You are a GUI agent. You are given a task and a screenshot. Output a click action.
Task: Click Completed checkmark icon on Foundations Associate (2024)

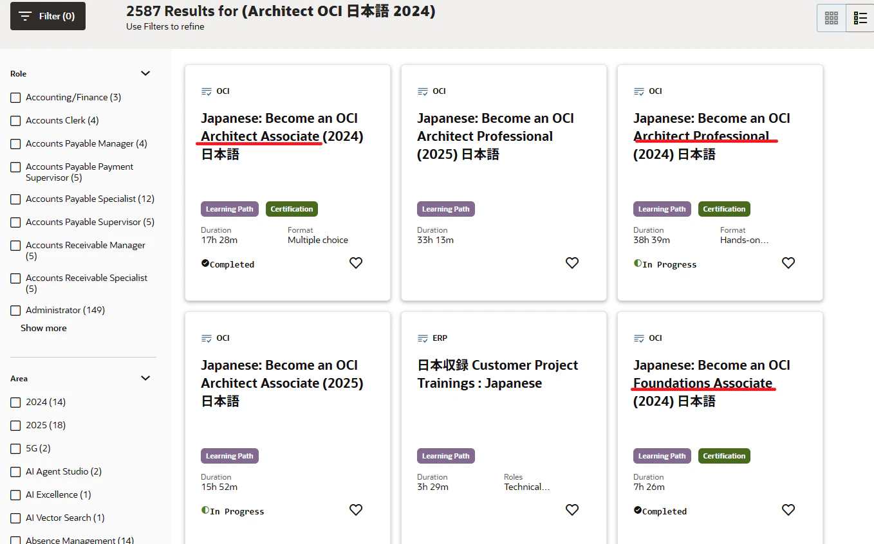(x=638, y=510)
